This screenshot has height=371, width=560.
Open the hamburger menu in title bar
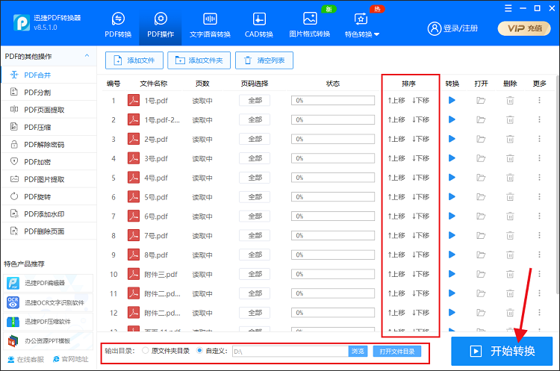[508, 8]
